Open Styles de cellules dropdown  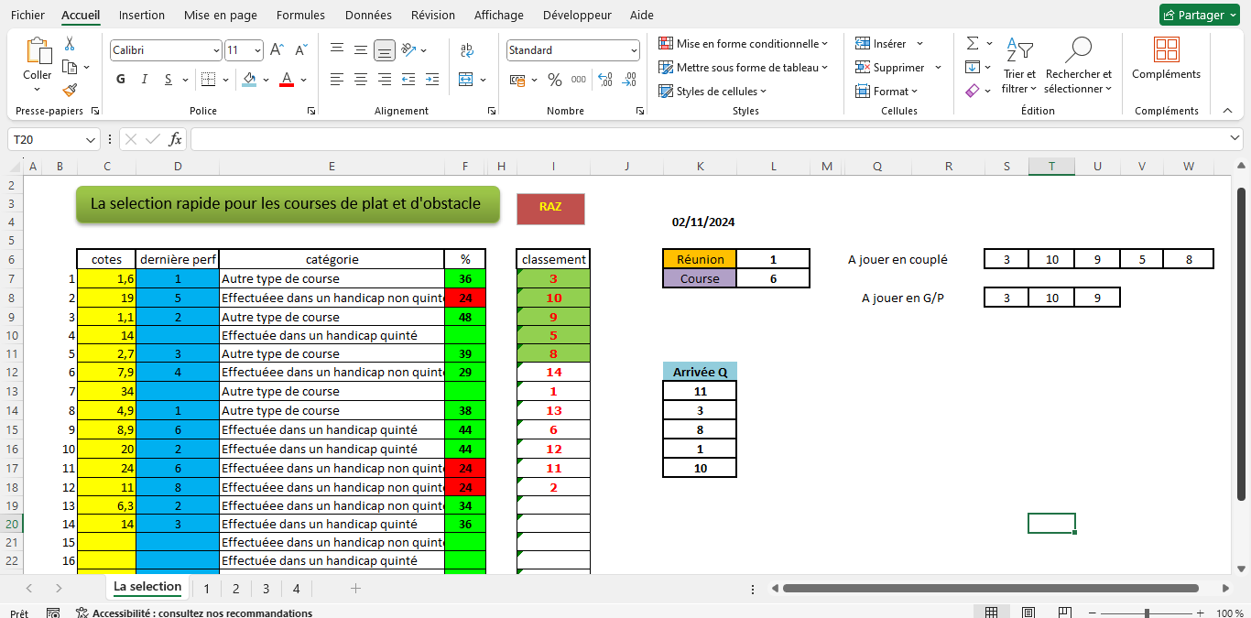(x=713, y=91)
